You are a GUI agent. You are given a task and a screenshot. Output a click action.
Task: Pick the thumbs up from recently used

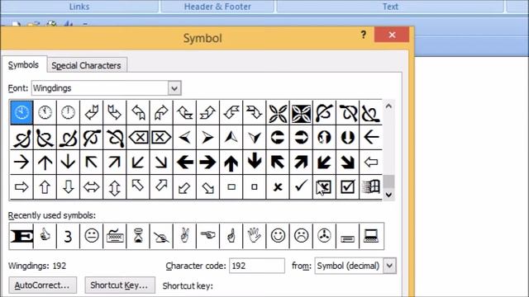45,236
